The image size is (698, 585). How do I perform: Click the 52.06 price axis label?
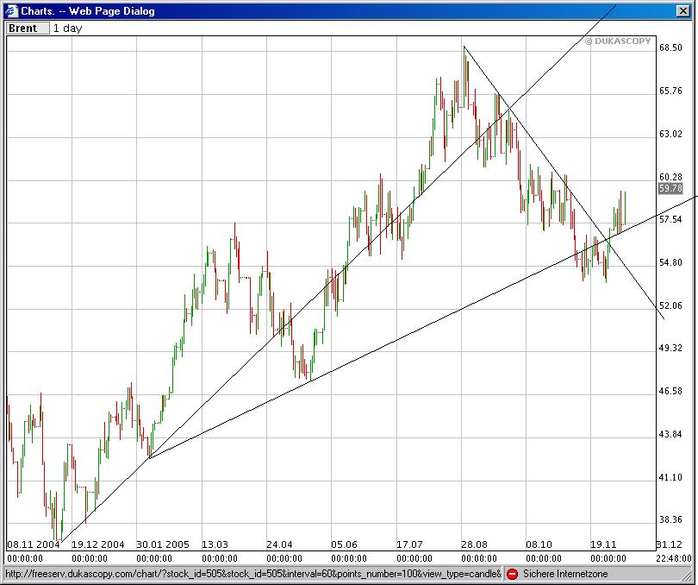pos(670,305)
